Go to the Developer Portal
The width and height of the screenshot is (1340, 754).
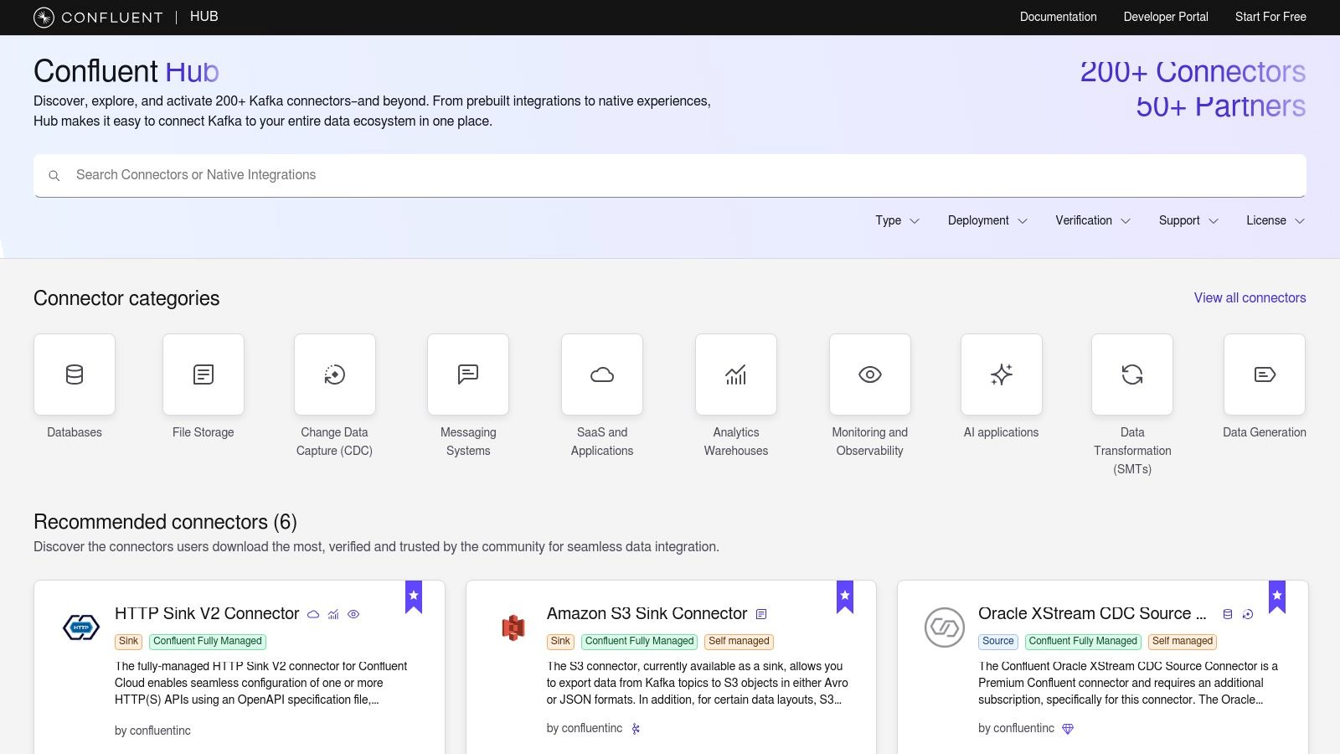point(1165,17)
